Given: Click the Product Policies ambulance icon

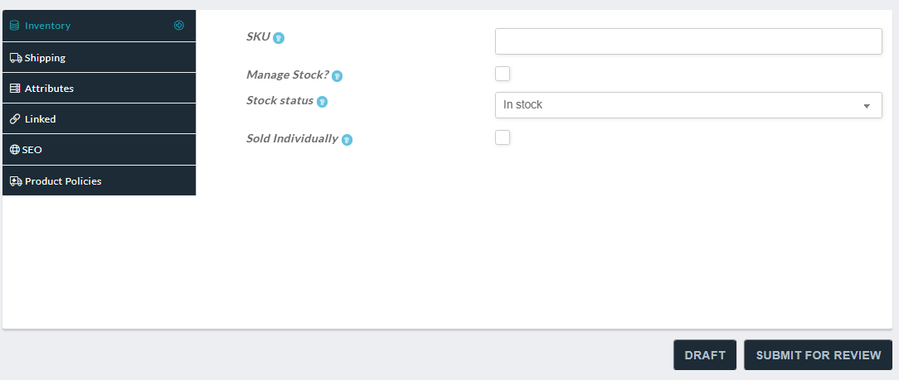Looking at the screenshot, I should click(x=16, y=180).
